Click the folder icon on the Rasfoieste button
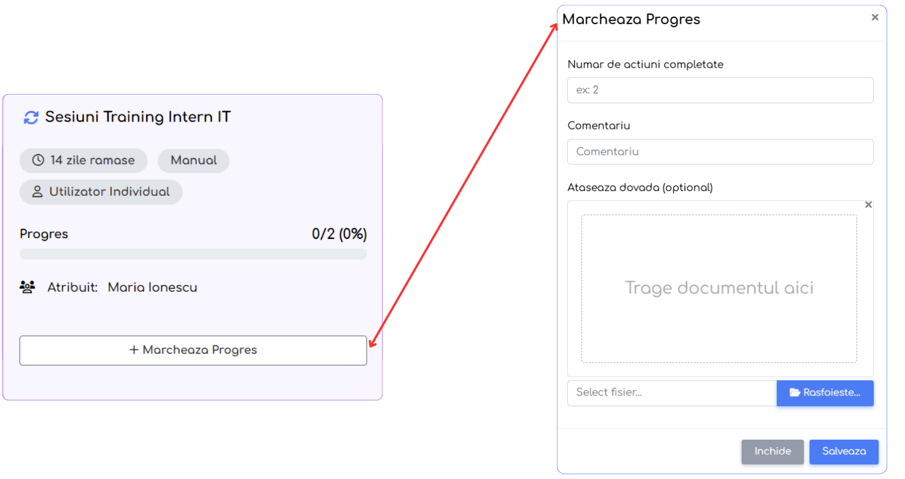The height and width of the screenshot is (479, 905). (794, 392)
